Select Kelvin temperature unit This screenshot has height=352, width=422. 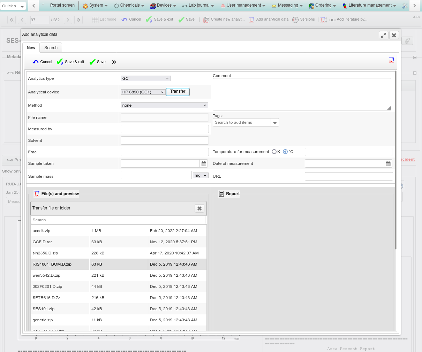[x=274, y=152]
